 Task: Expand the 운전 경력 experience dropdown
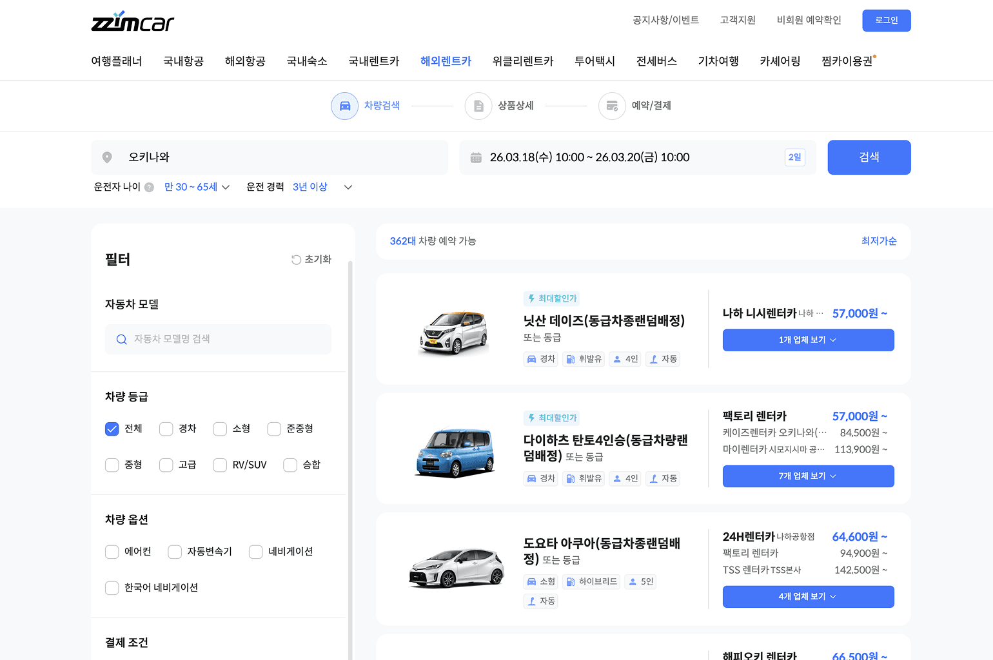pos(348,187)
